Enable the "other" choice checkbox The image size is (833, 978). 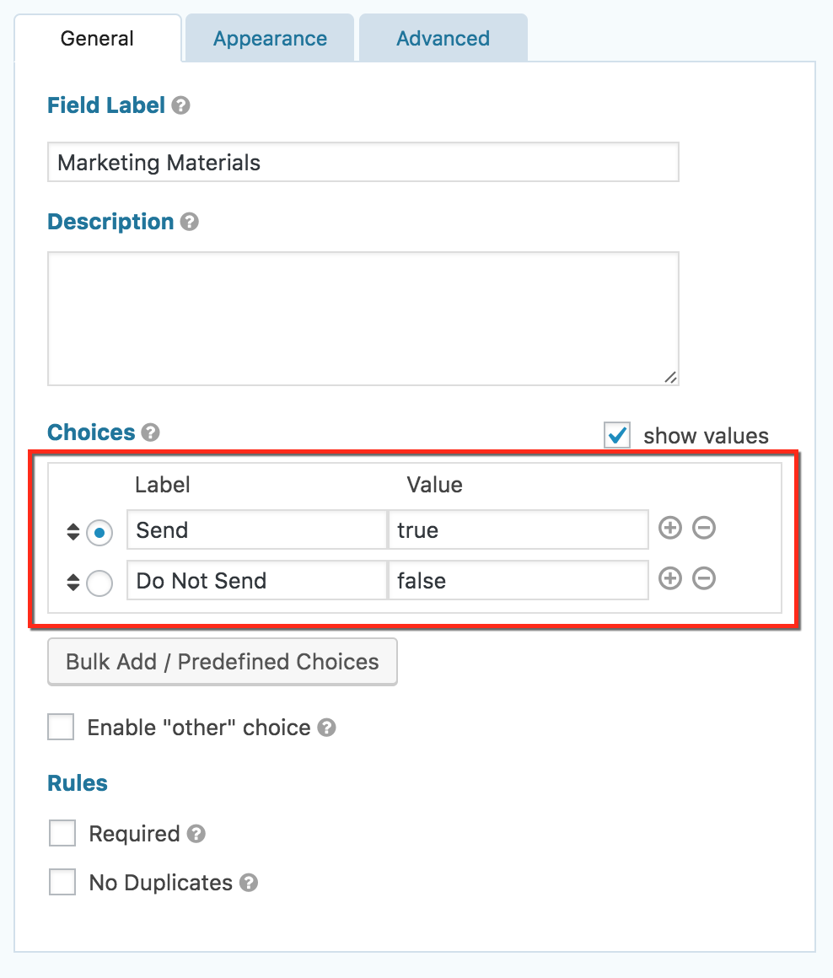(61, 727)
